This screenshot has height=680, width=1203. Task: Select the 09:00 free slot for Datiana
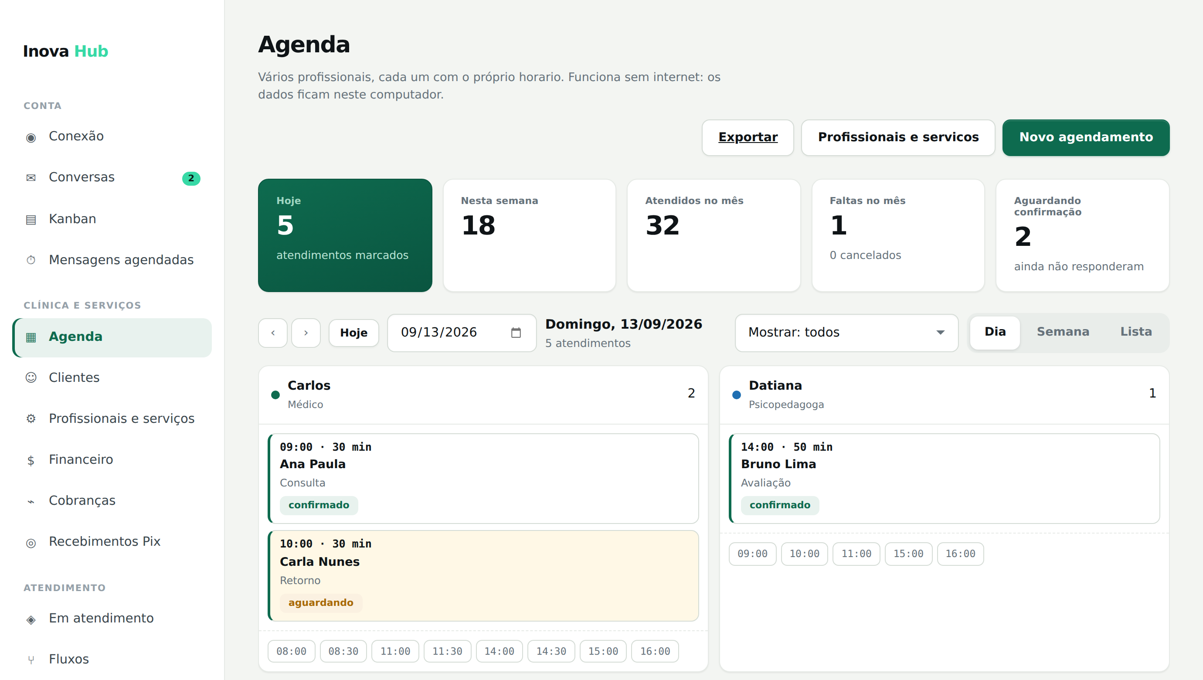coord(752,554)
